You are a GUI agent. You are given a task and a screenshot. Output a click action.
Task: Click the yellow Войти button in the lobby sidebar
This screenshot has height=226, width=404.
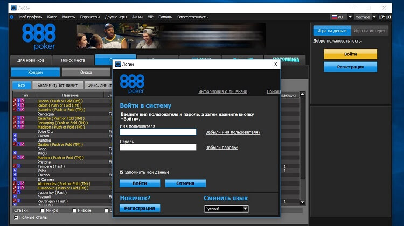351,54
